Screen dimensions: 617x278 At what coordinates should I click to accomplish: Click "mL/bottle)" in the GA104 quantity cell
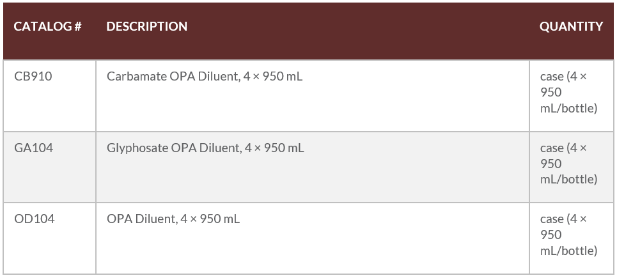point(568,180)
